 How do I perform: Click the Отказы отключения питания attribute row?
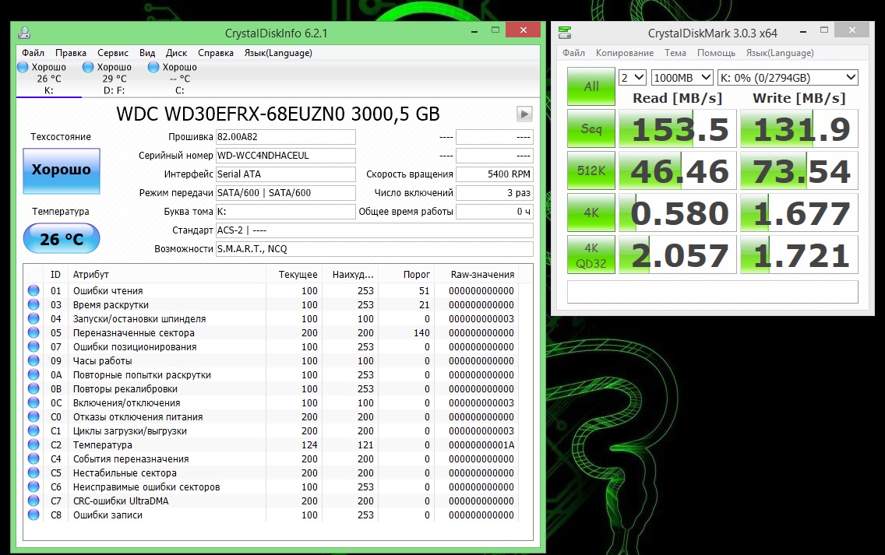coord(271,416)
